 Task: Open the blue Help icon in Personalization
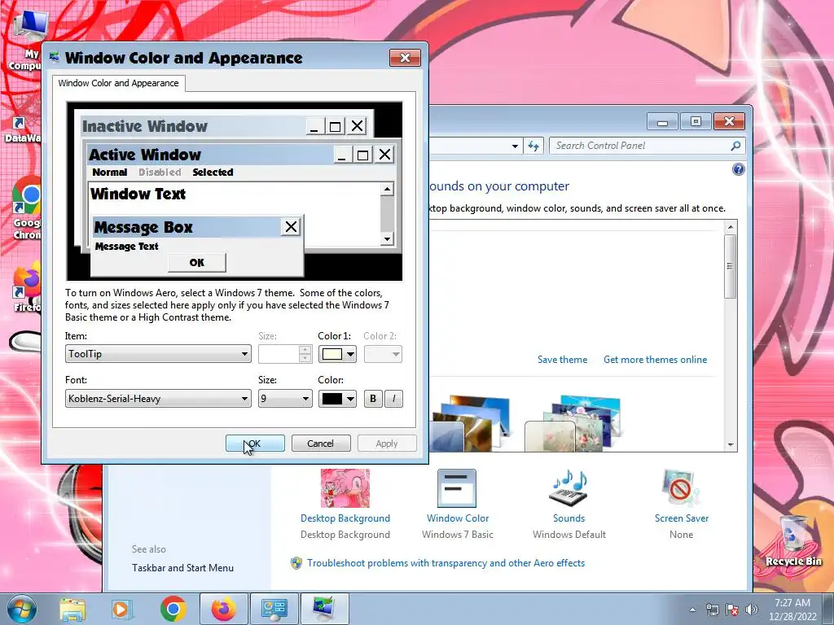pos(738,169)
